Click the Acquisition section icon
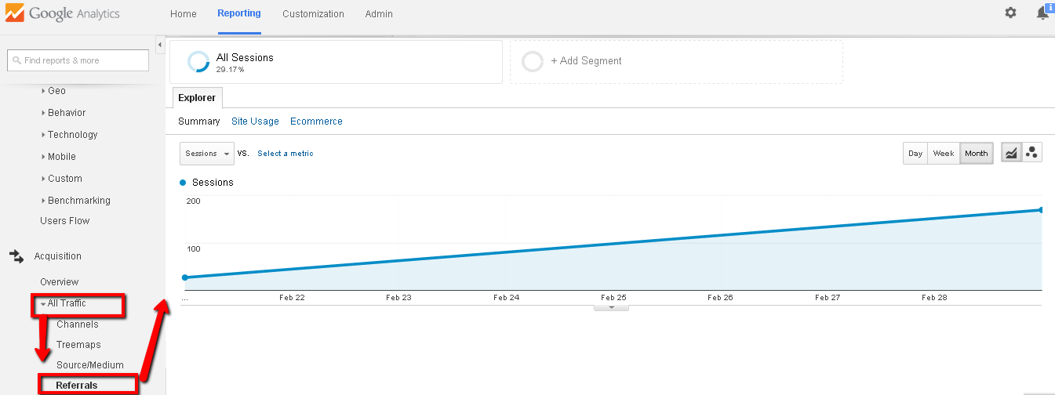Screen dimensions: 1055x395 click(16, 256)
